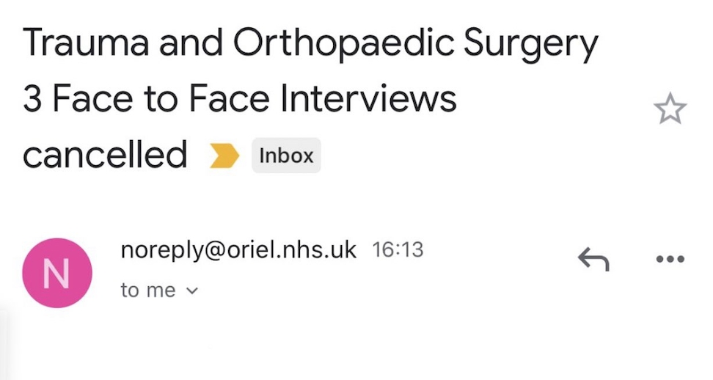Click the 16:13 timestamp

[x=398, y=250]
